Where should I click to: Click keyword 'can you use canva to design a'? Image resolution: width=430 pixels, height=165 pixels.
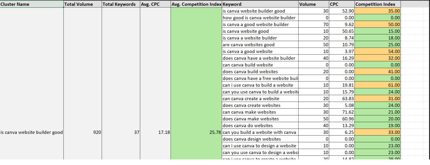tap(260, 152)
